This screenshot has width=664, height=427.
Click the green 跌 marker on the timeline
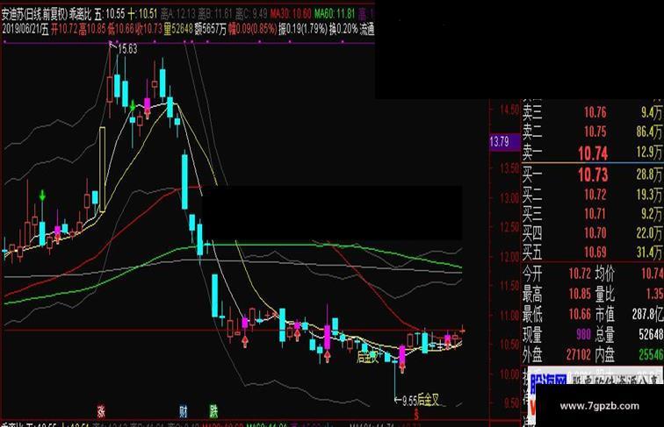pos(213,411)
